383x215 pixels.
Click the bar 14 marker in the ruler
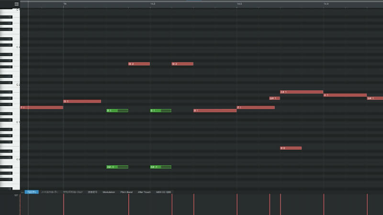[x=65, y=4]
